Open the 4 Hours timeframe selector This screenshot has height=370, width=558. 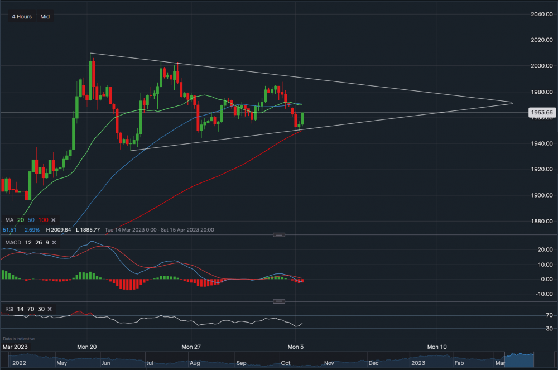(22, 17)
